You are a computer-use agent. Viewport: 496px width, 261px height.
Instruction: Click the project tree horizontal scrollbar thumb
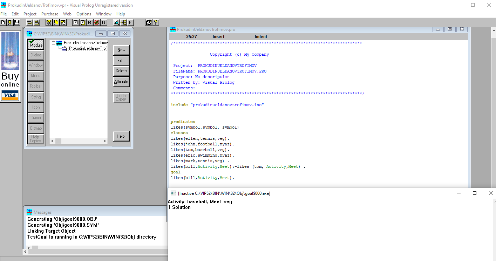pos(58,141)
